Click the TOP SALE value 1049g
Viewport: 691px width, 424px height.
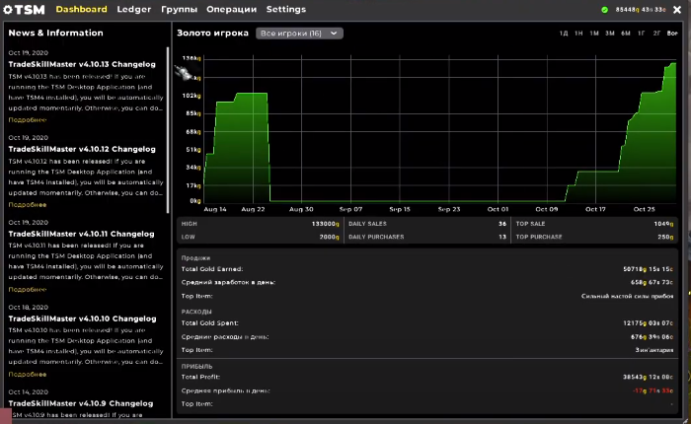(663, 224)
